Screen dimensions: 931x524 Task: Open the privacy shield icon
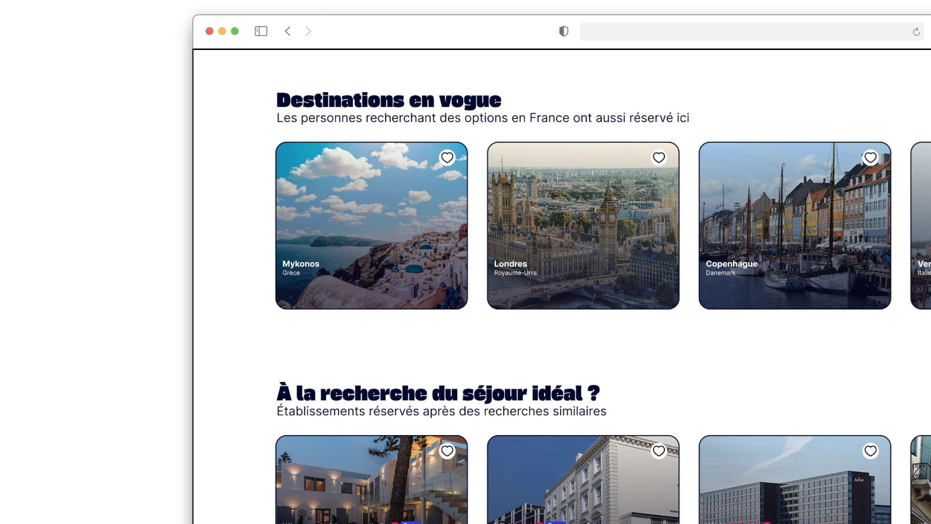pos(563,31)
